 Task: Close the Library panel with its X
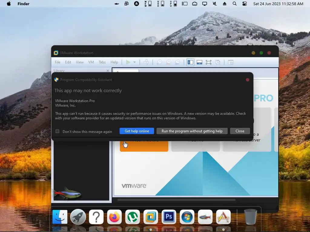click(108, 71)
